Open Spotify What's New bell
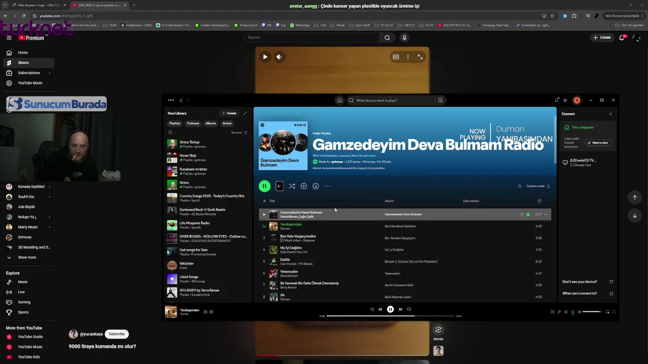 point(557,100)
